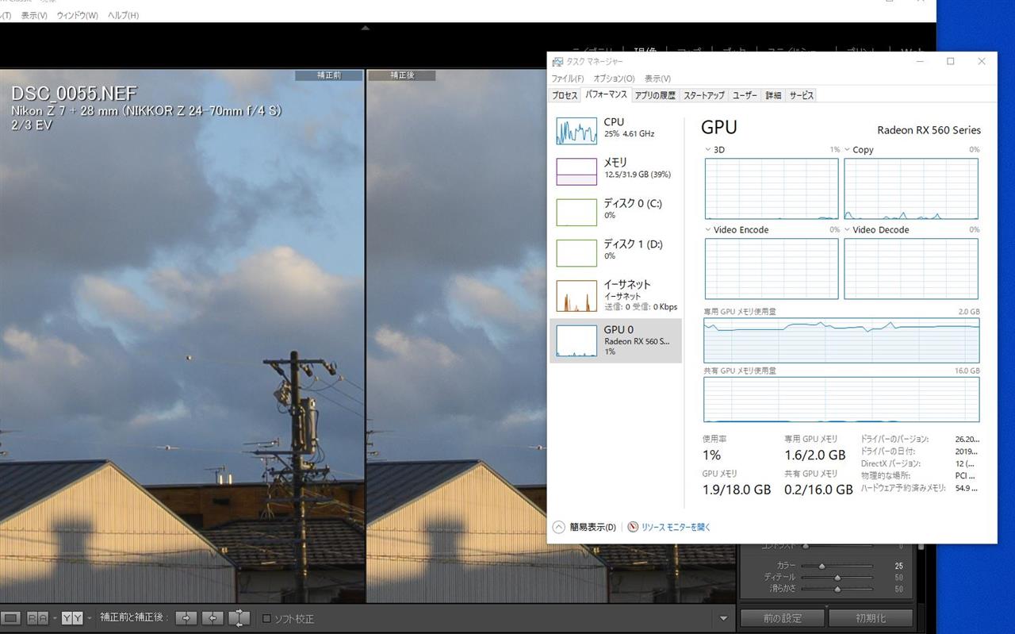Switch to アプリの履歴 tab
The width and height of the screenshot is (1015, 634).
pos(655,95)
